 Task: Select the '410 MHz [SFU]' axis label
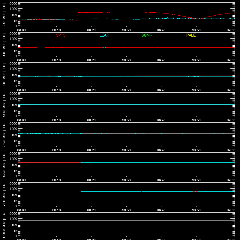click(x=4, y=45)
